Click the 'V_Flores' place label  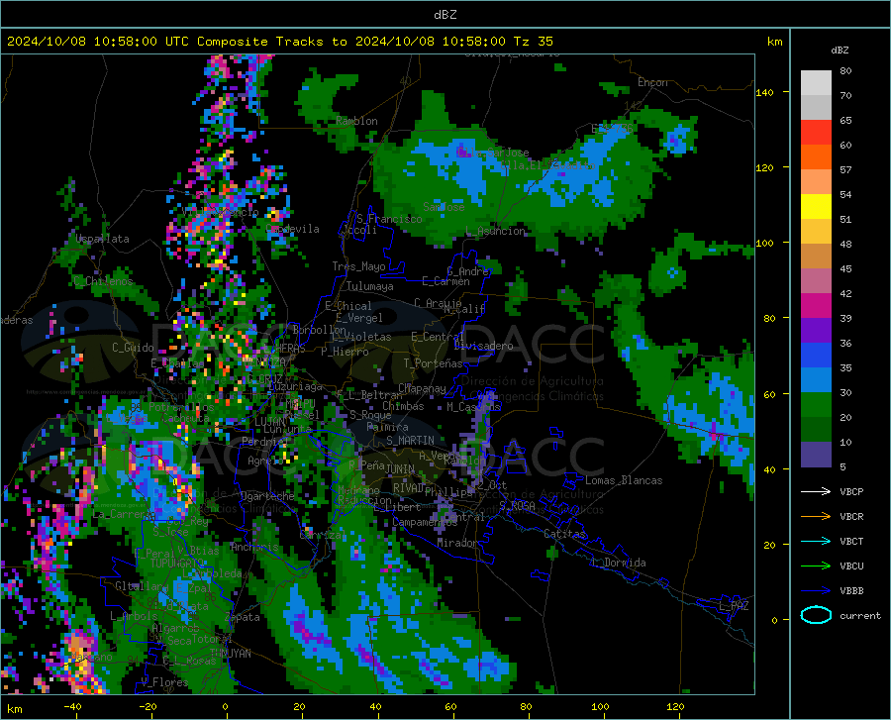164,682
